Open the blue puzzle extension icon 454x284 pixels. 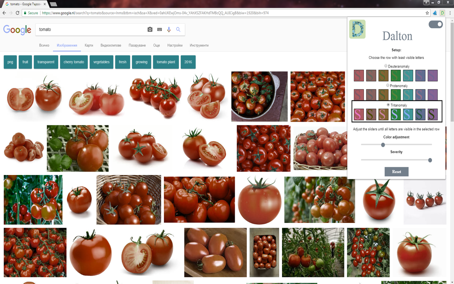pyautogui.click(x=435, y=13)
